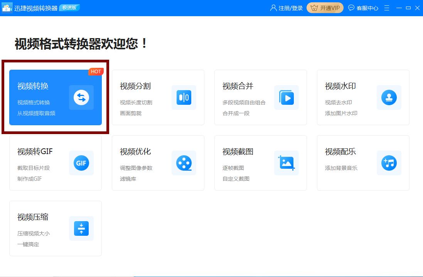Click the 开通VIP crown button
Viewport: 423px width, 277px height.
325,7
